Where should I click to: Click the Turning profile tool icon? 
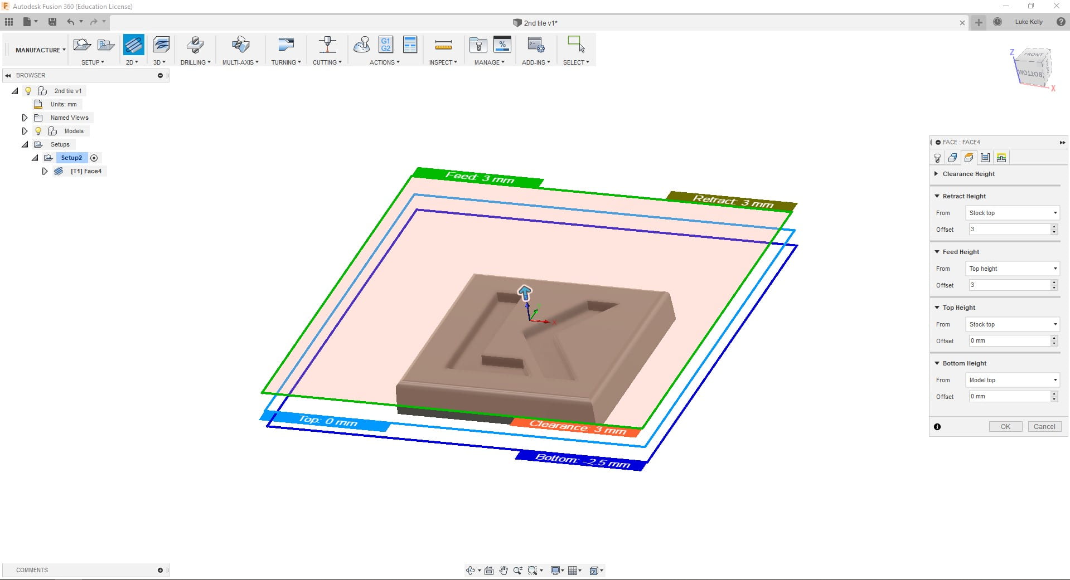click(x=285, y=45)
